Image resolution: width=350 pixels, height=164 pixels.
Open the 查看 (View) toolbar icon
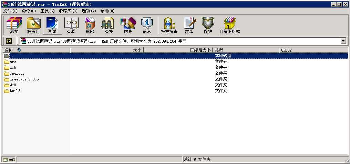71,25
